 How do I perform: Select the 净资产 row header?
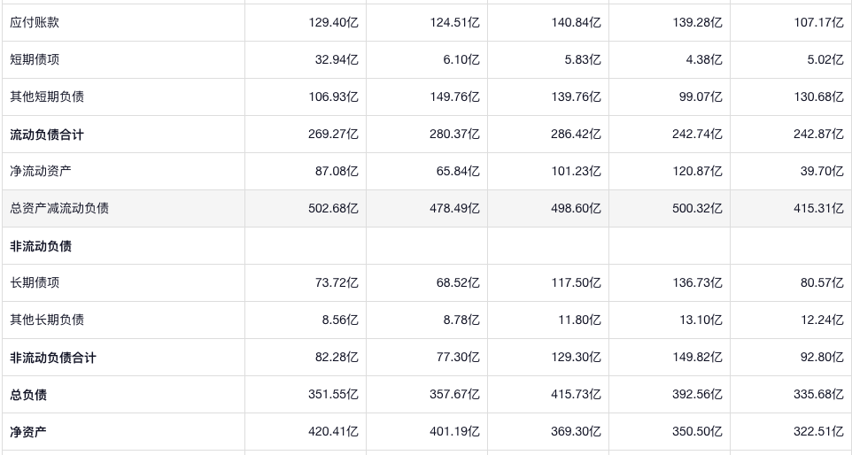28,432
